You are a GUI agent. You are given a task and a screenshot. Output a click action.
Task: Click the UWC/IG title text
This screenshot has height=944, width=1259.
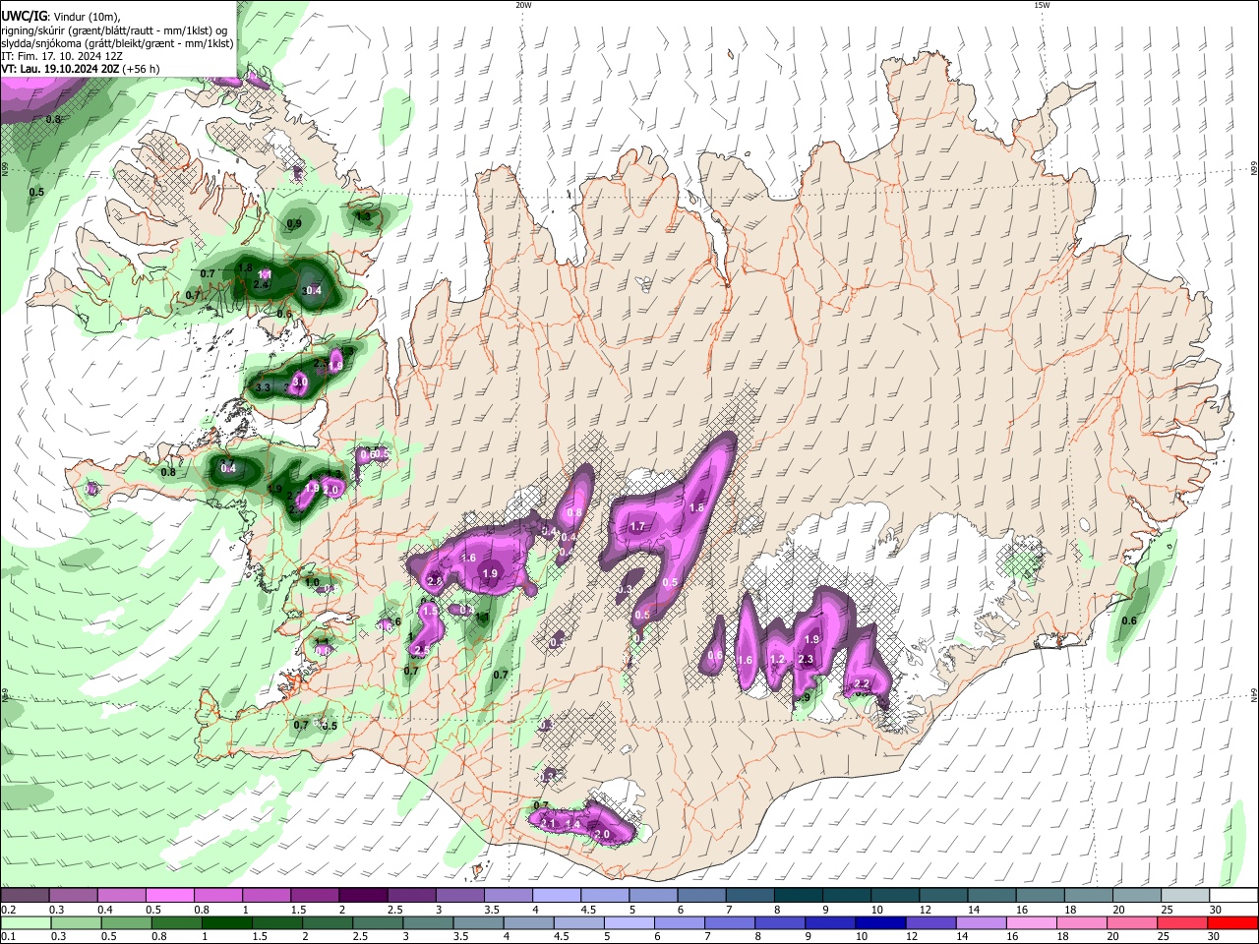pos(23,16)
